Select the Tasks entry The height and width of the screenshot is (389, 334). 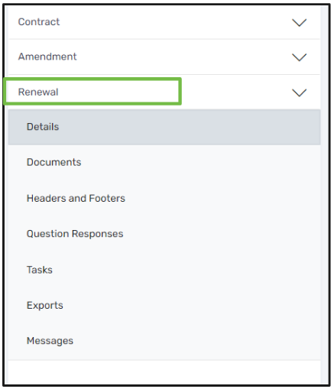(164, 270)
